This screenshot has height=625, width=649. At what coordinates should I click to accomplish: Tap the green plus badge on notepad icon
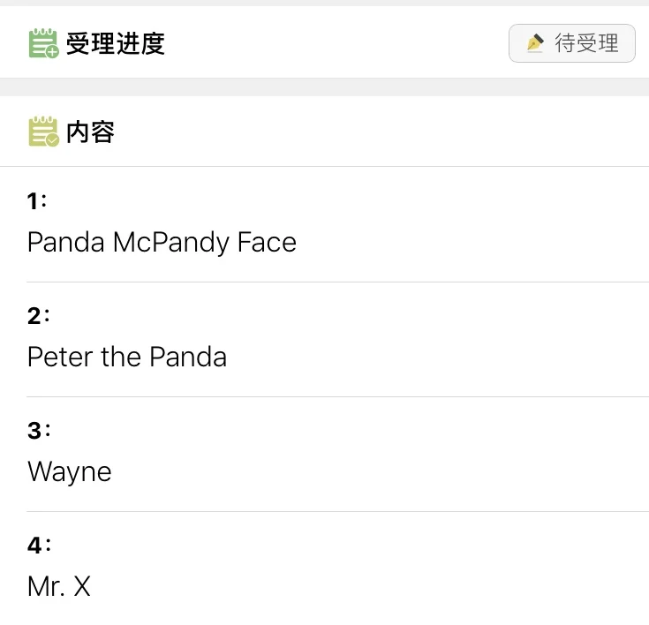(x=53, y=52)
